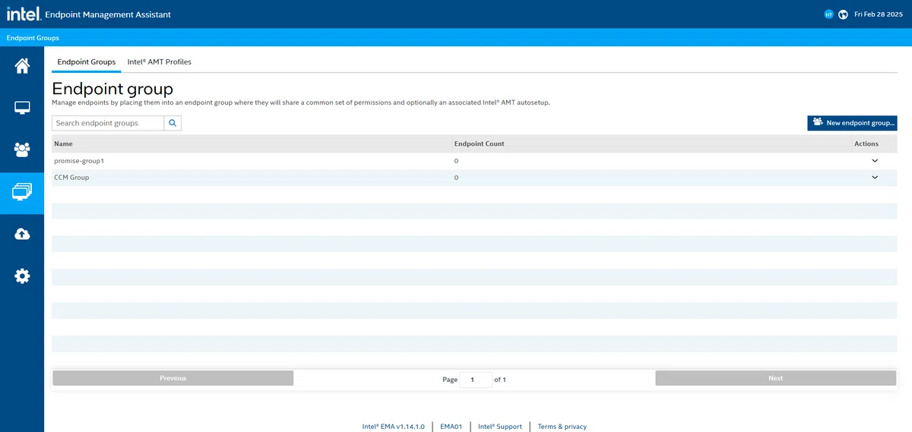Click the Intel logo
The image size is (912, 432).
pos(24,14)
